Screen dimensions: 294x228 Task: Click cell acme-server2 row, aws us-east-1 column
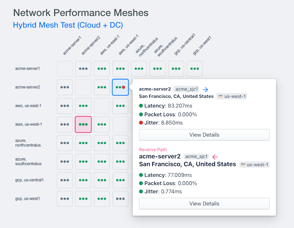[x=102, y=87]
